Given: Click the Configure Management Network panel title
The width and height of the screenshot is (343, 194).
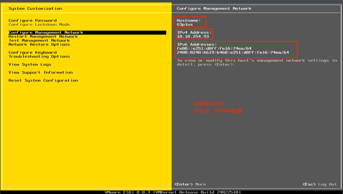Looking at the screenshot, I should tap(214, 9).
